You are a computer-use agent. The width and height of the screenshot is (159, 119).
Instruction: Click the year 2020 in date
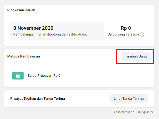[x=47, y=28]
